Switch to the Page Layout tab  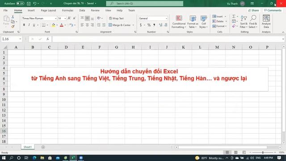(x=48, y=10)
